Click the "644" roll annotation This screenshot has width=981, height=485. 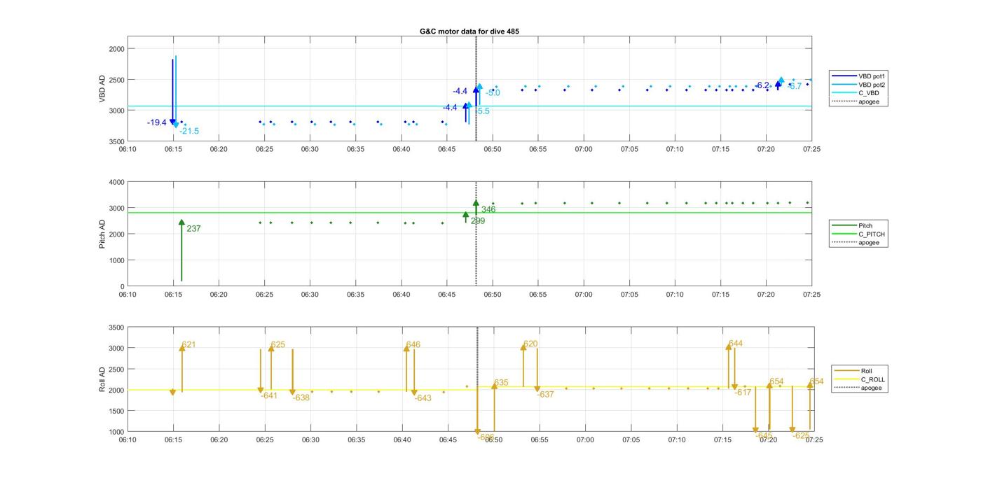pos(736,344)
